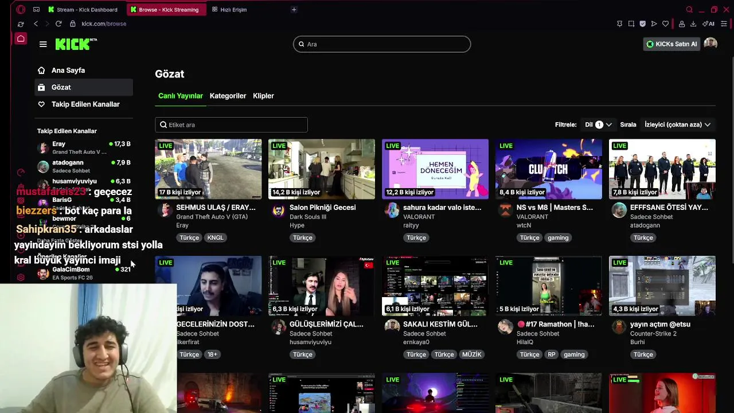The width and height of the screenshot is (734, 413).
Task: Click the padlock site info icon
Action: pos(73,24)
